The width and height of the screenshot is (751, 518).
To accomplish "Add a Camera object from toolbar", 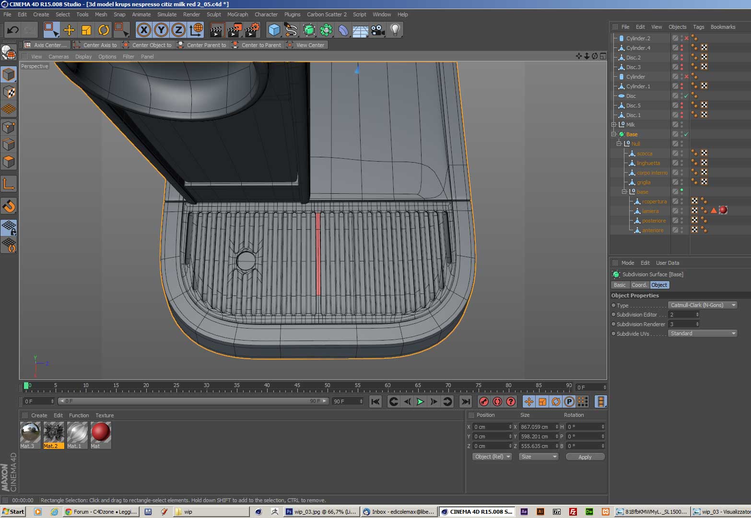I will tap(378, 30).
